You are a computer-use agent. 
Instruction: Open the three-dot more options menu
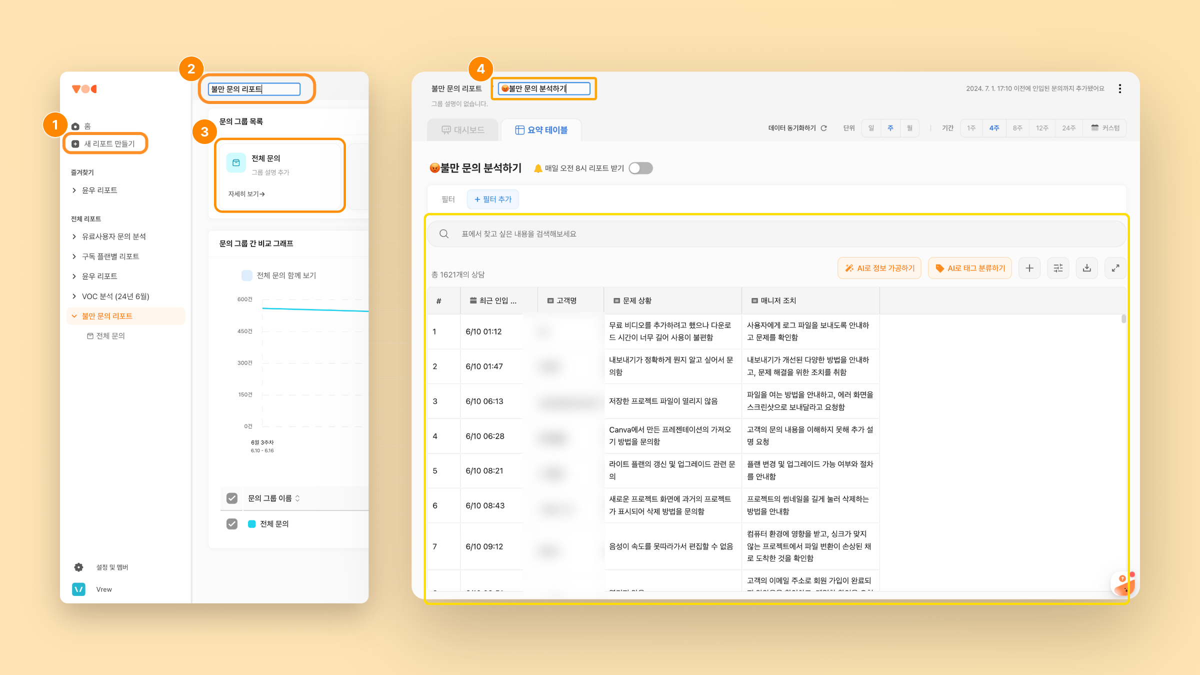1119,88
